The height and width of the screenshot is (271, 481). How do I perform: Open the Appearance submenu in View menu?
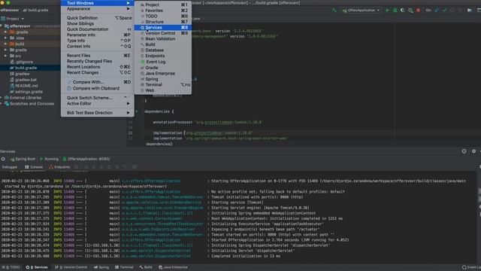98,8
